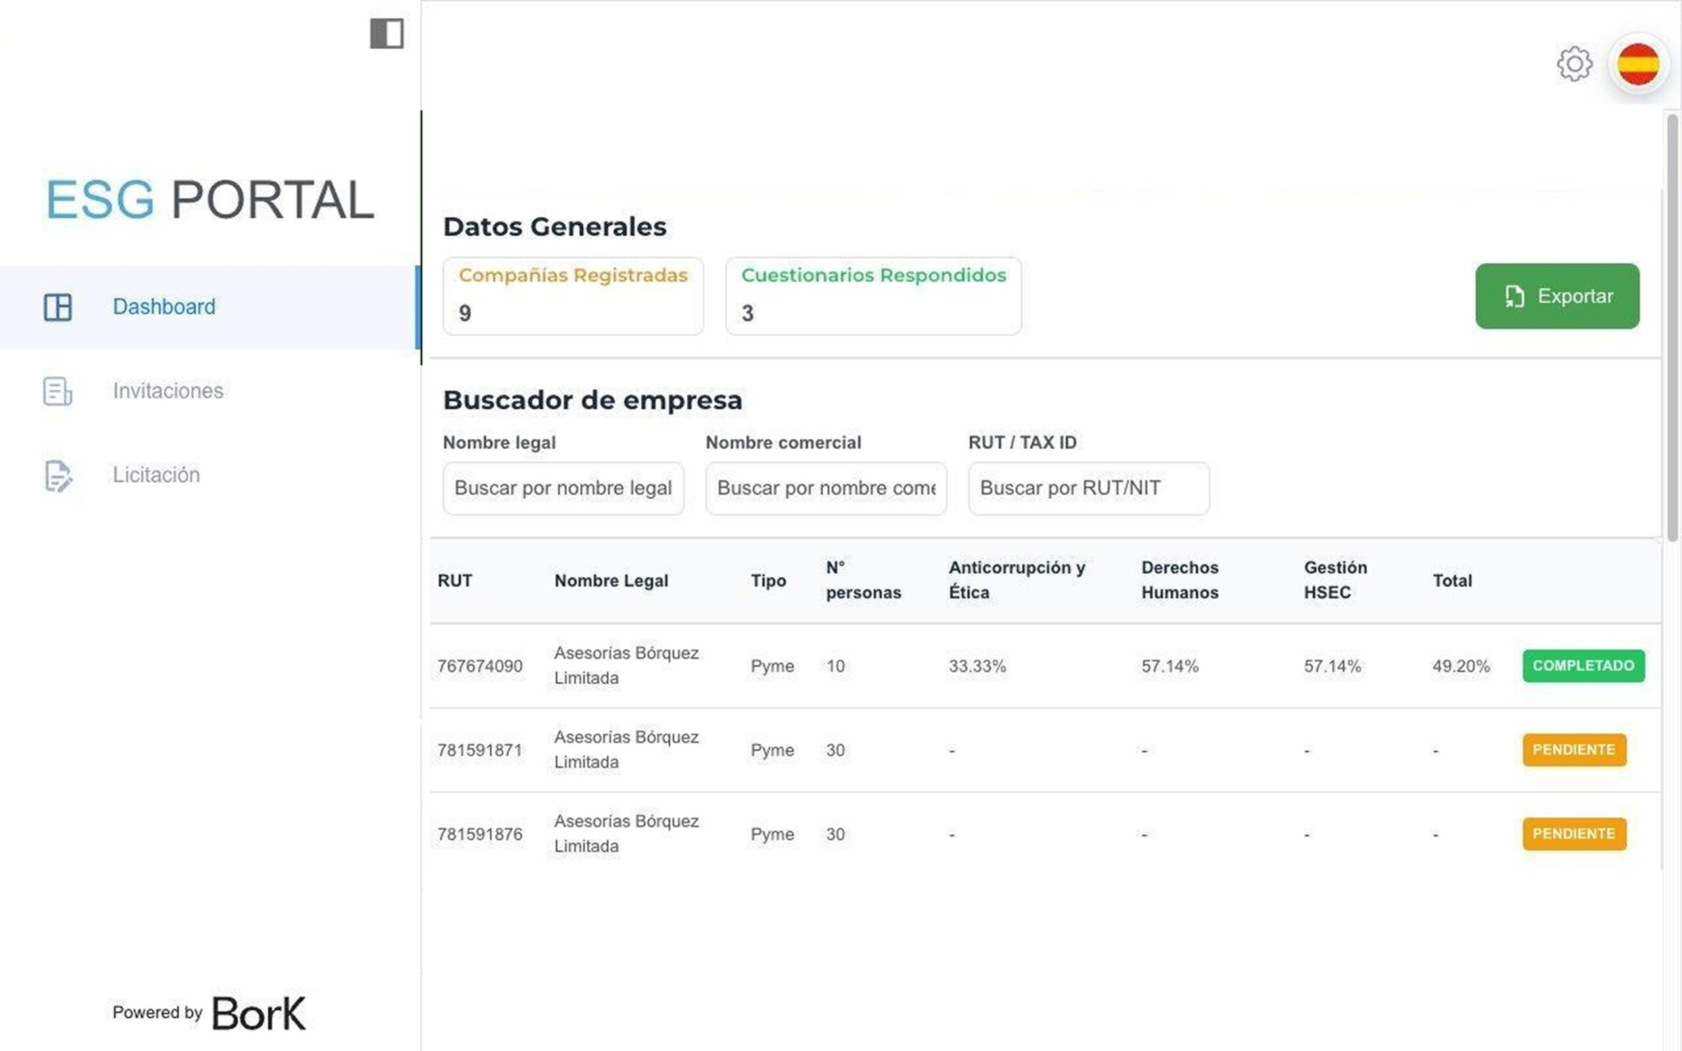
Task: Click into the Buscar por RUT/NIT field
Action: click(x=1089, y=488)
